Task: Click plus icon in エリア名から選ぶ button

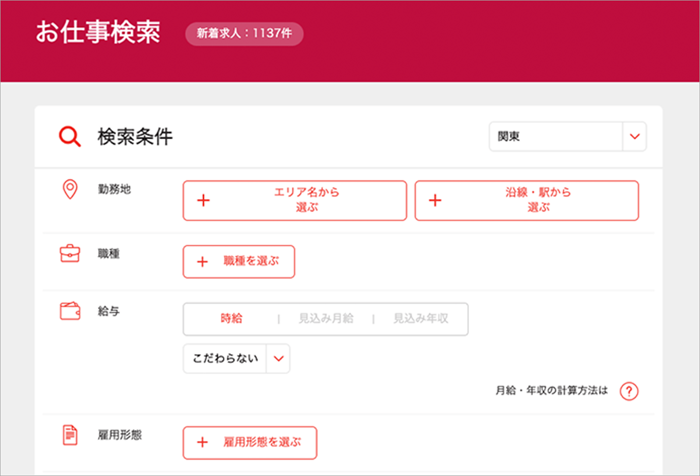Action: [x=203, y=201]
